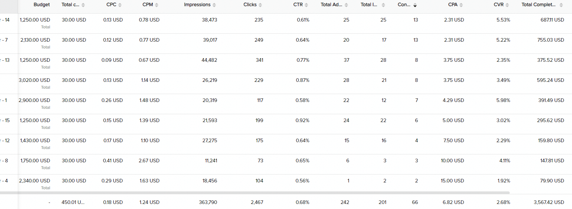Sort by the Total Ad... column arrow
572x209 pixels.
click(x=346, y=5)
